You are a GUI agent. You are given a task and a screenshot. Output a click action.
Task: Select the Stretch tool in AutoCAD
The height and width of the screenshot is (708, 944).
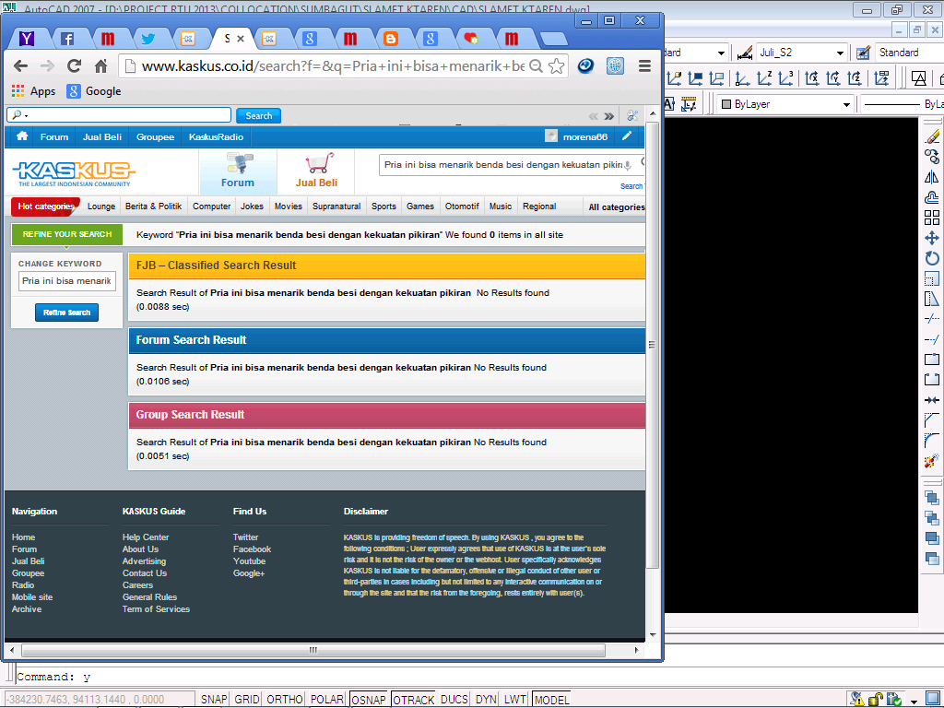tap(932, 299)
